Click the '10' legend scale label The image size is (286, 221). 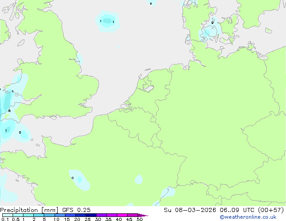click(x=56, y=219)
